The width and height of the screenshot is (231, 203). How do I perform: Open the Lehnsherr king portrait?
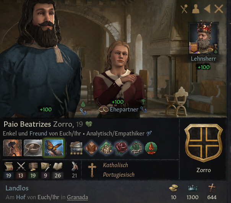[204, 38]
